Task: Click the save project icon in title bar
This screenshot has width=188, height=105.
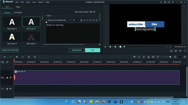Action: point(165,2)
